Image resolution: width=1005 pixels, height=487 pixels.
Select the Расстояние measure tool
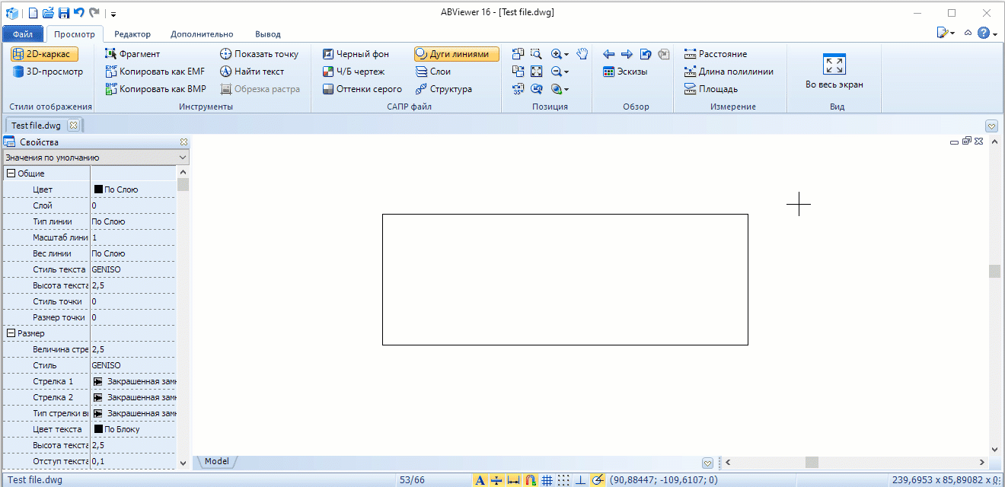point(716,54)
